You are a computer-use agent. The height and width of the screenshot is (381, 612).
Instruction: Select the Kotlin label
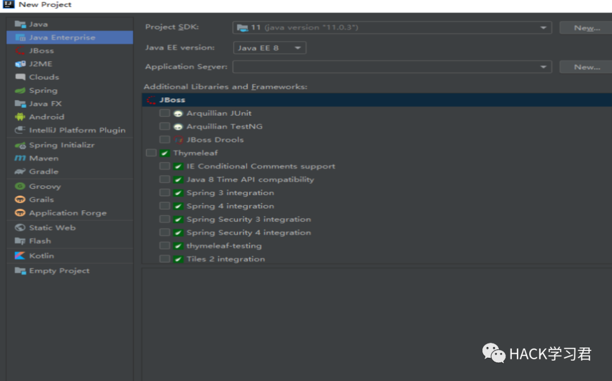point(41,256)
